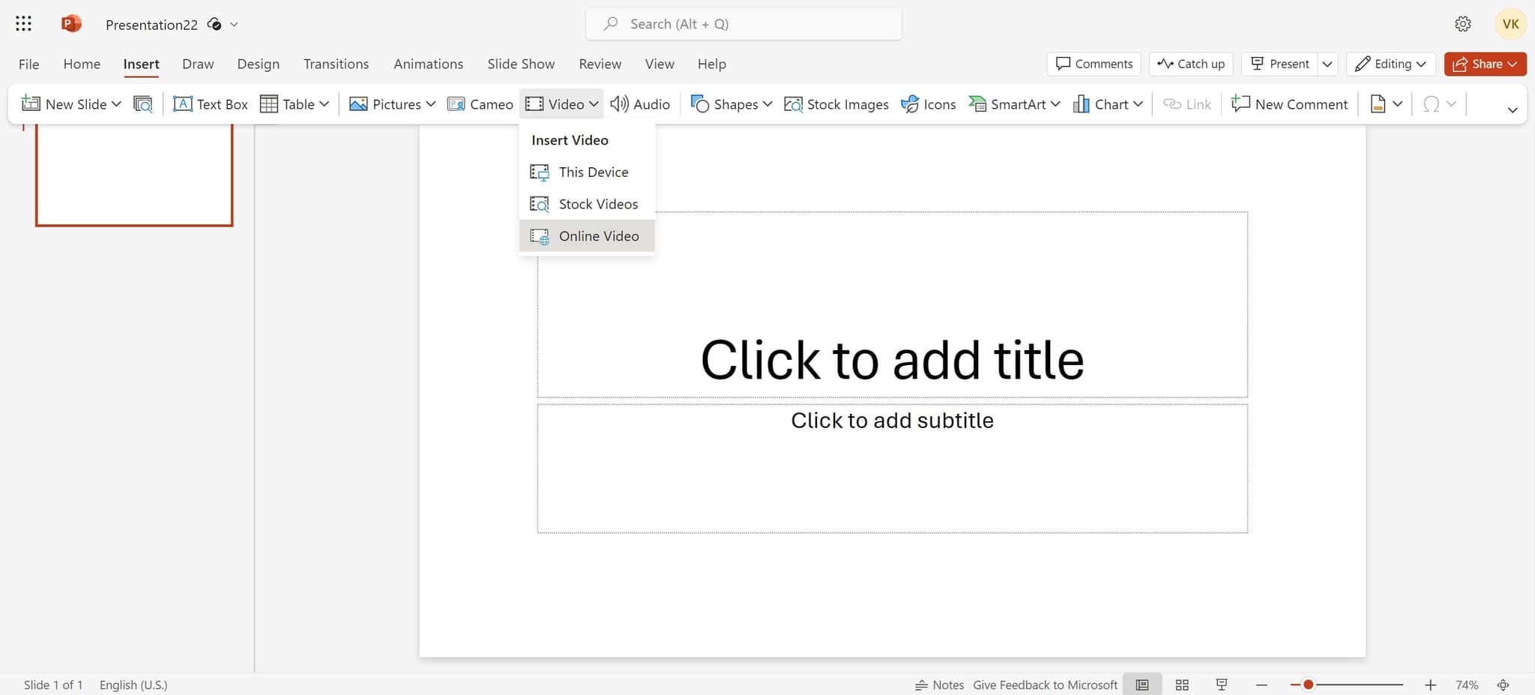Open the Editing mode dropdown
Screen dimensions: 1535x695
click(x=1391, y=64)
